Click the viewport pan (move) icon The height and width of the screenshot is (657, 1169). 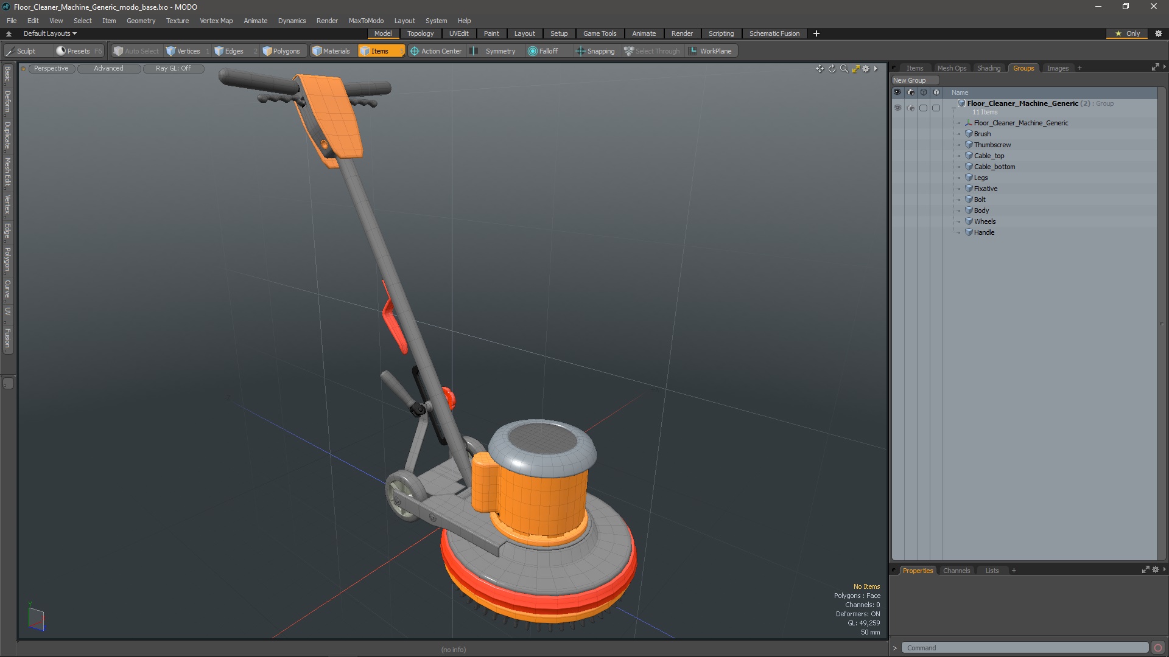point(820,69)
